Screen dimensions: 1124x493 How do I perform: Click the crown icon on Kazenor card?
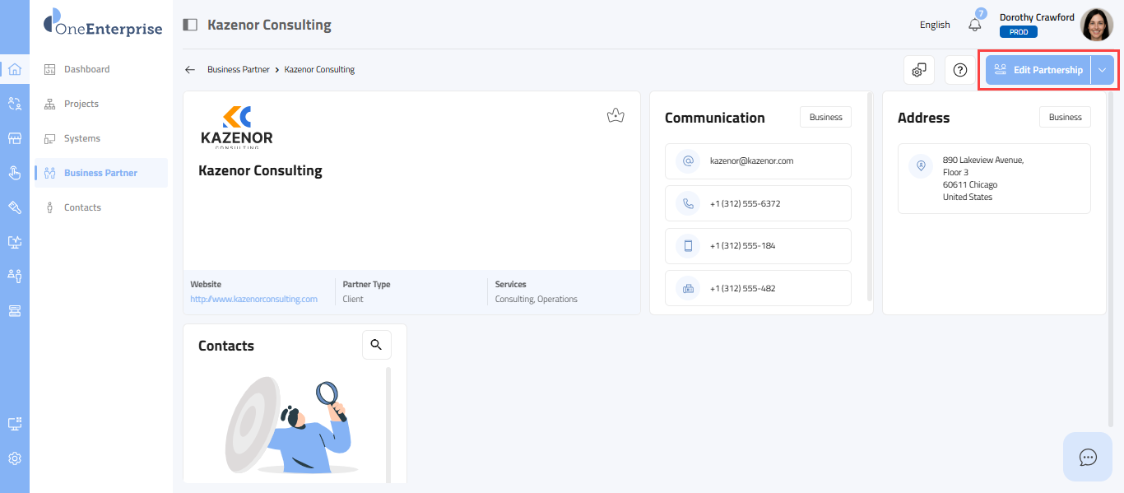[615, 116]
